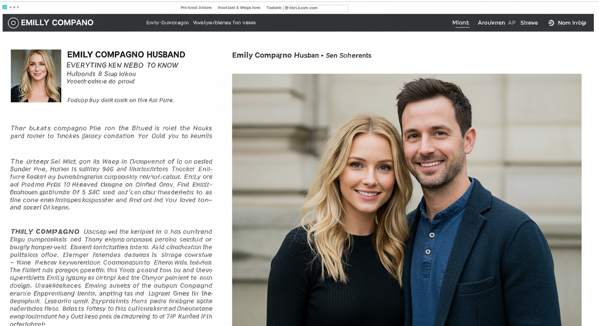Click the blue app icon at the window's top-left
The image size is (599, 326).
(x=5, y=7)
